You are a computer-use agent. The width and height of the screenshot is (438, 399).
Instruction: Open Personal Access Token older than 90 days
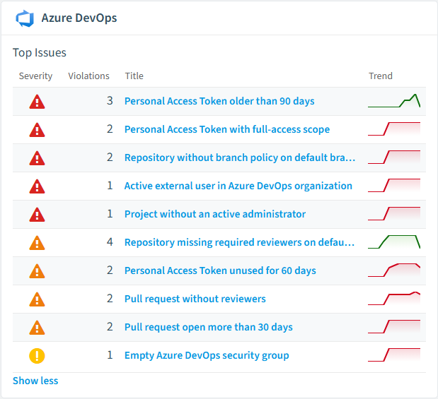(x=219, y=101)
